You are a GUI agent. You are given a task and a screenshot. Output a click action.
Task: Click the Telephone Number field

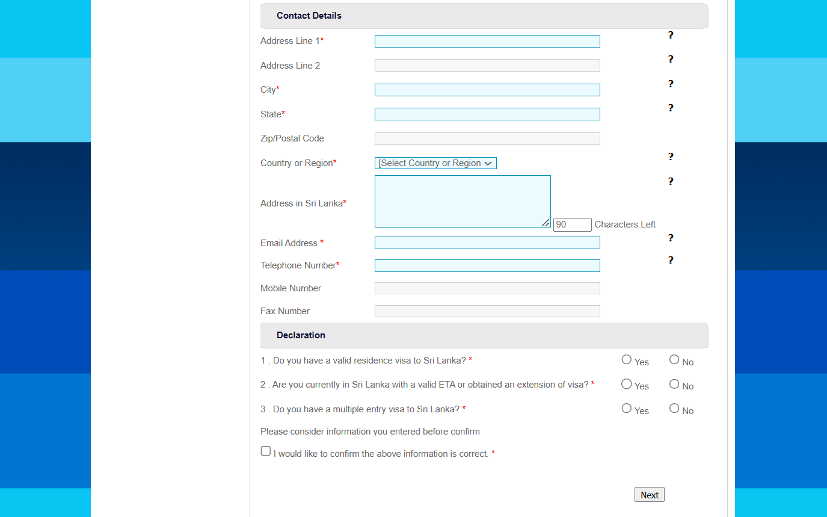click(x=487, y=266)
